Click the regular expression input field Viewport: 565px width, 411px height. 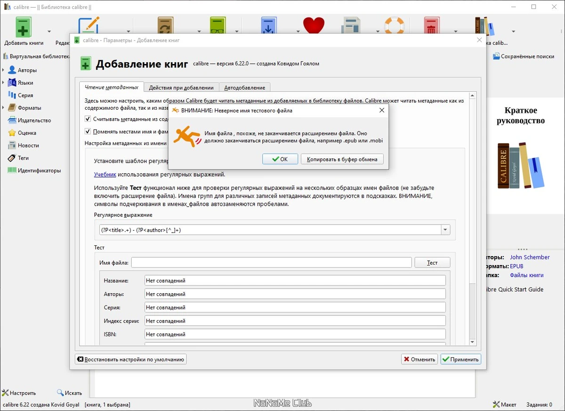point(271,230)
